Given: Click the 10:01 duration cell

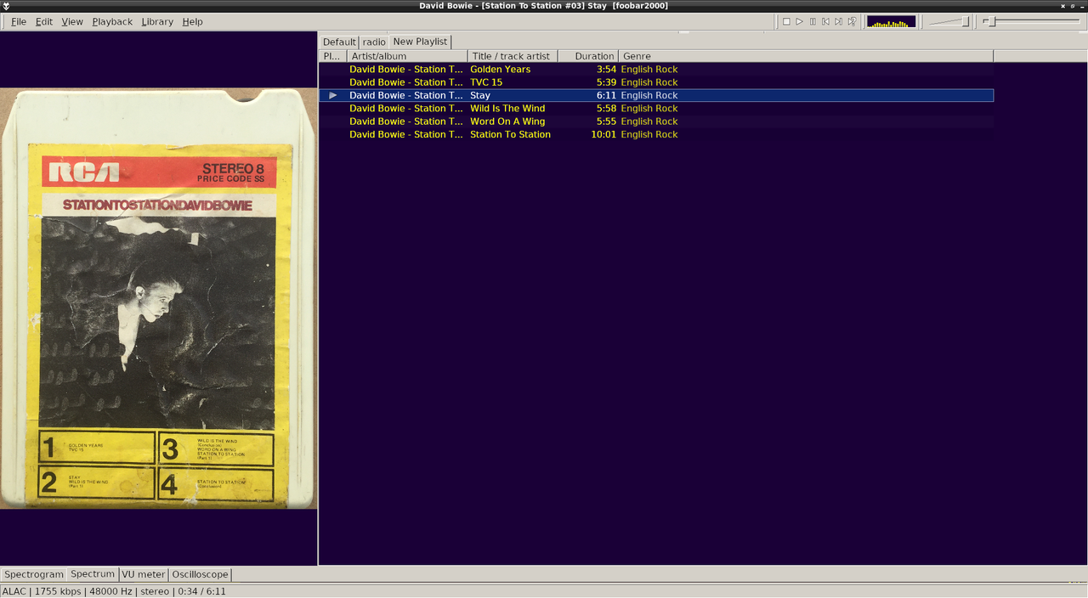Looking at the screenshot, I should pyautogui.click(x=603, y=134).
